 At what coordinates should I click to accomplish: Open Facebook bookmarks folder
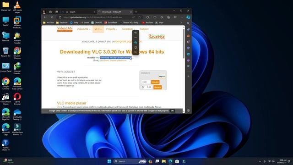[x=62, y=22]
